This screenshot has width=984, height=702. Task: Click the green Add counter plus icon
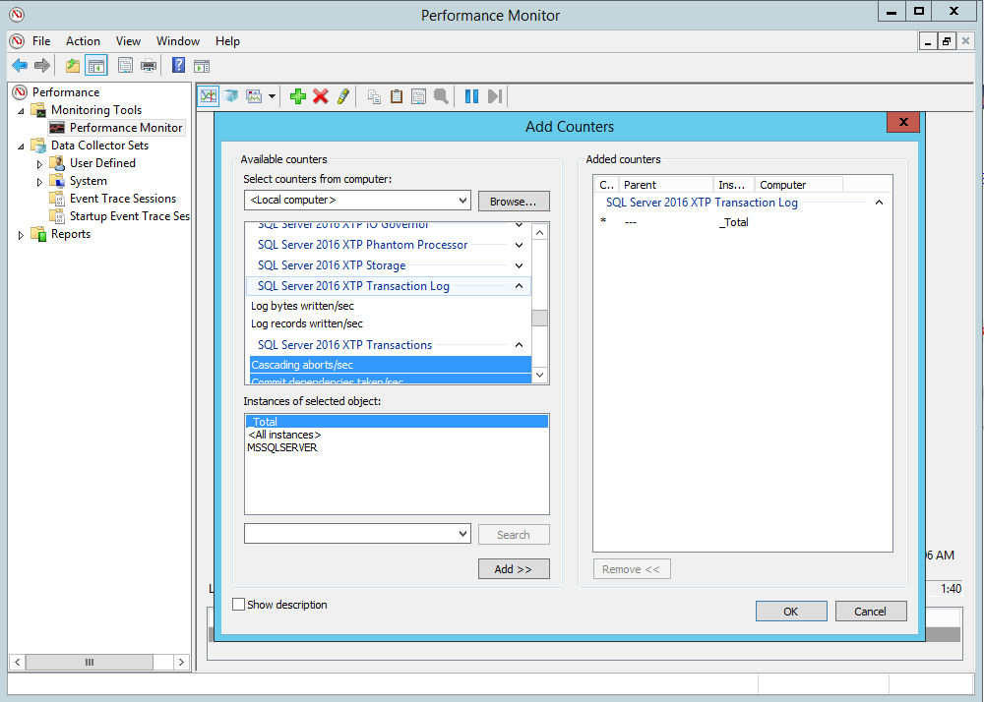pos(297,96)
